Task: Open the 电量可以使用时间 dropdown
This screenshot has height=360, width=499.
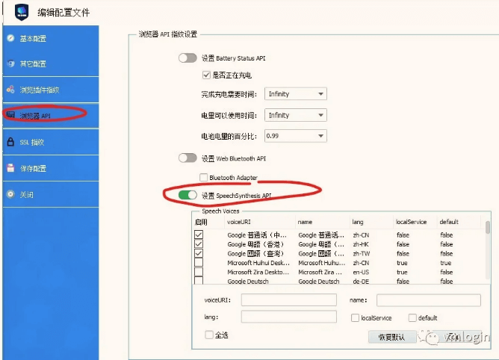Action: [x=296, y=115]
